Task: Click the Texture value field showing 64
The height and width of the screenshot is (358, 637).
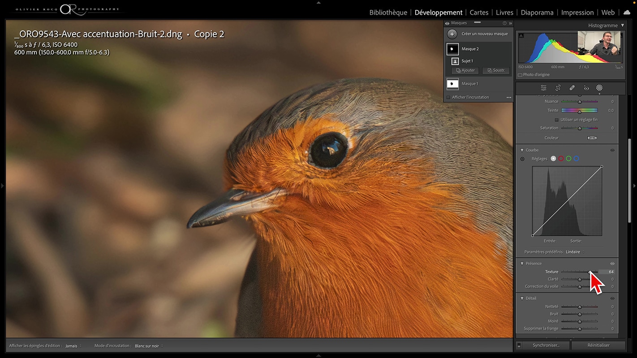Action: [x=607, y=272]
